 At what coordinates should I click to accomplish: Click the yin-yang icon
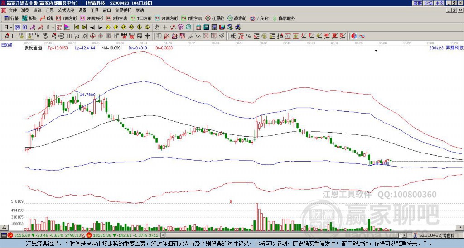[x=353, y=36]
